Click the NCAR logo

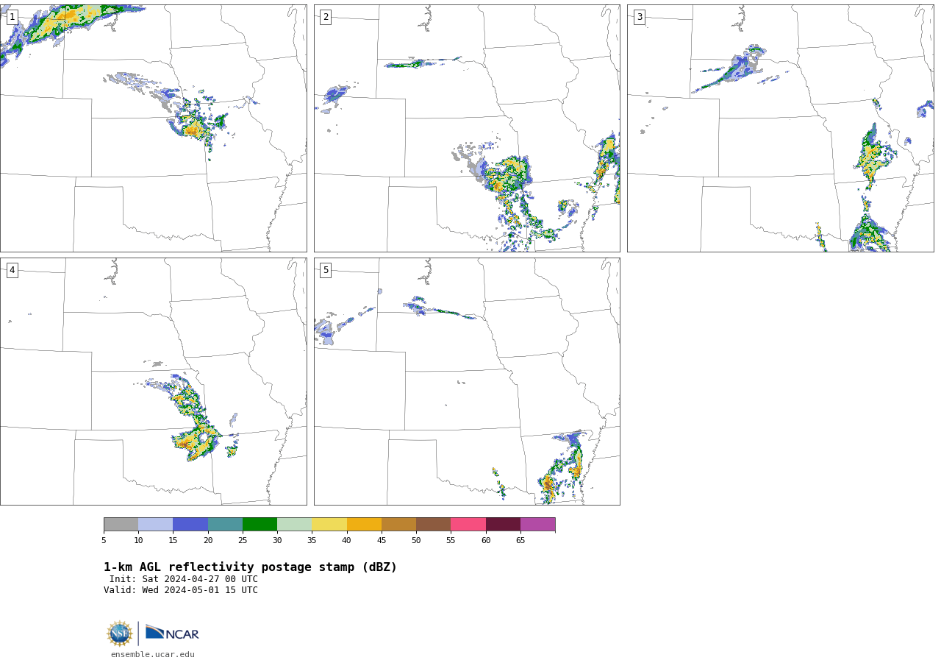pyautogui.click(x=172, y=633)
